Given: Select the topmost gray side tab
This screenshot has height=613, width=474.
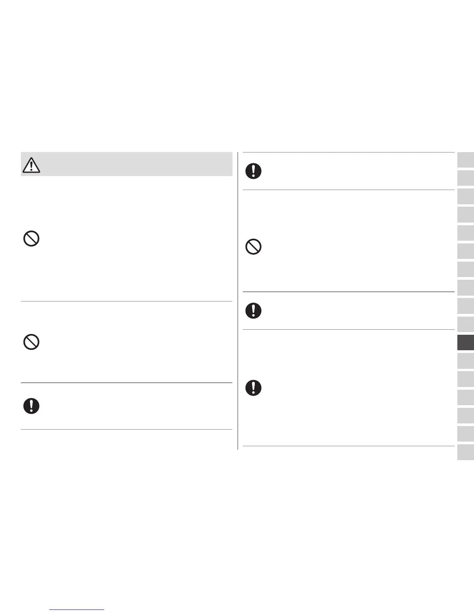Looking at the screenshot, I should click(x=465, y=160).
